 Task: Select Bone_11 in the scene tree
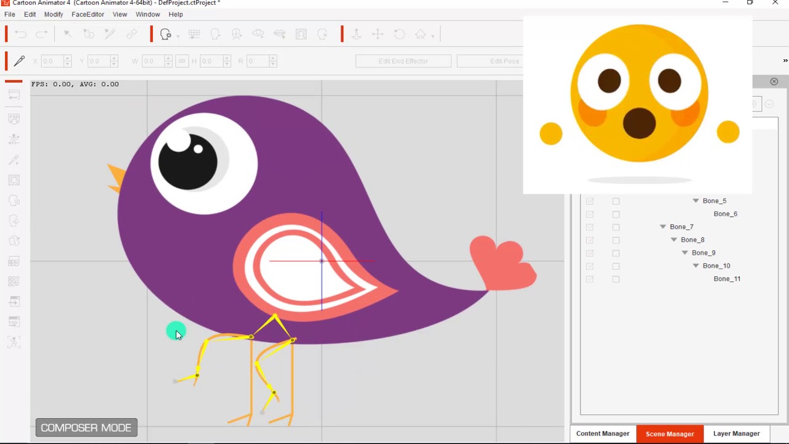(727, 279)
